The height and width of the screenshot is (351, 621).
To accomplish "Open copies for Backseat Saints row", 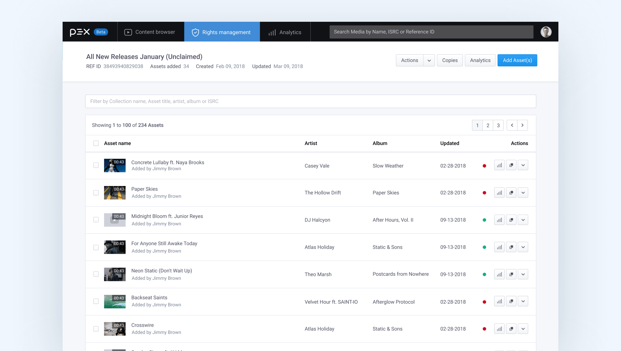I will pyautogui.click(x=511, y=301).
